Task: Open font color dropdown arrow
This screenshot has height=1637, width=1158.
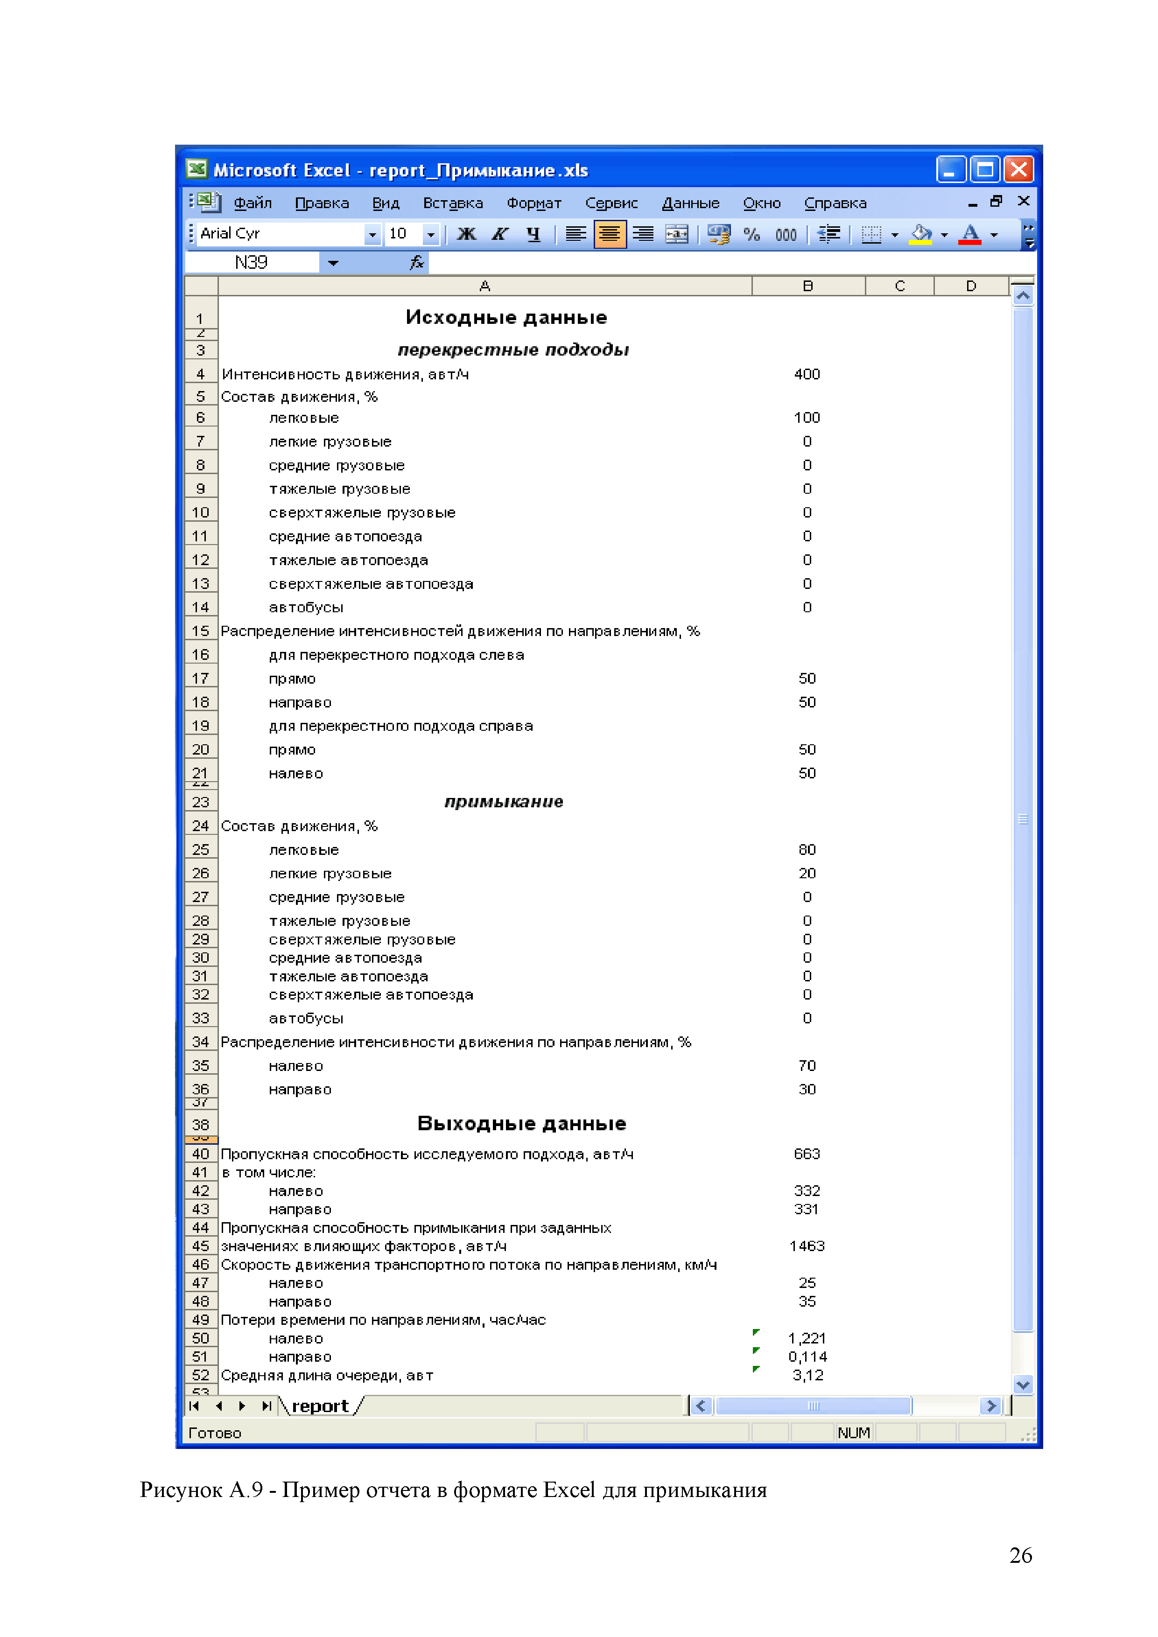Action: 994,235
